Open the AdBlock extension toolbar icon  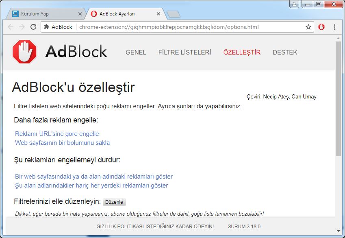pos(321,27)
